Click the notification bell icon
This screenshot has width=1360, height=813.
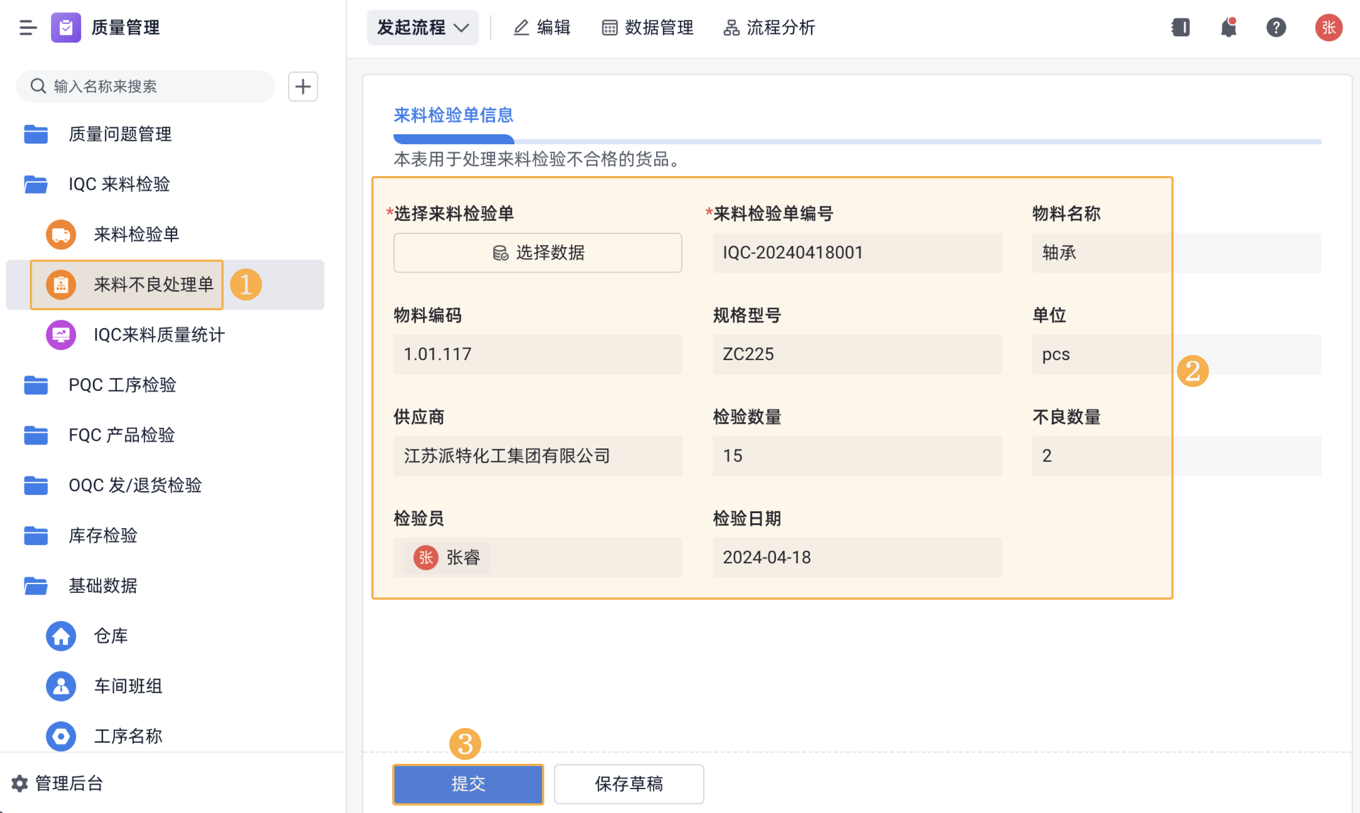[1228, 27]
